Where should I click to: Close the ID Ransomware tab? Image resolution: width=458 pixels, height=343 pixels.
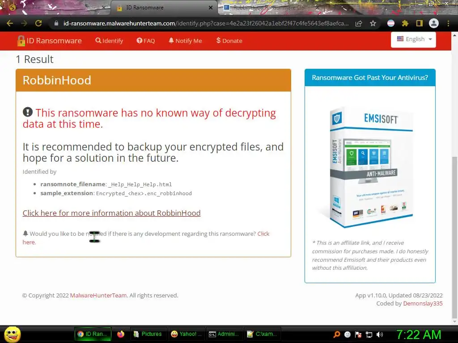[211, 8]
